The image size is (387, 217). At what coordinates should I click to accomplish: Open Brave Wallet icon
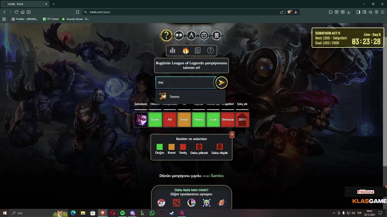(364, 12)
